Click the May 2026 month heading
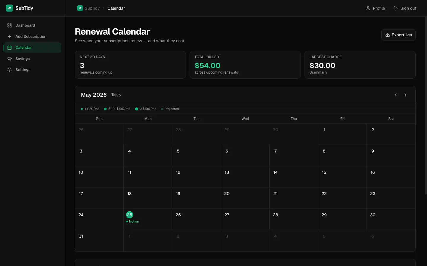The height and width of the screenshot is (266, 427). tap(94, 95)
